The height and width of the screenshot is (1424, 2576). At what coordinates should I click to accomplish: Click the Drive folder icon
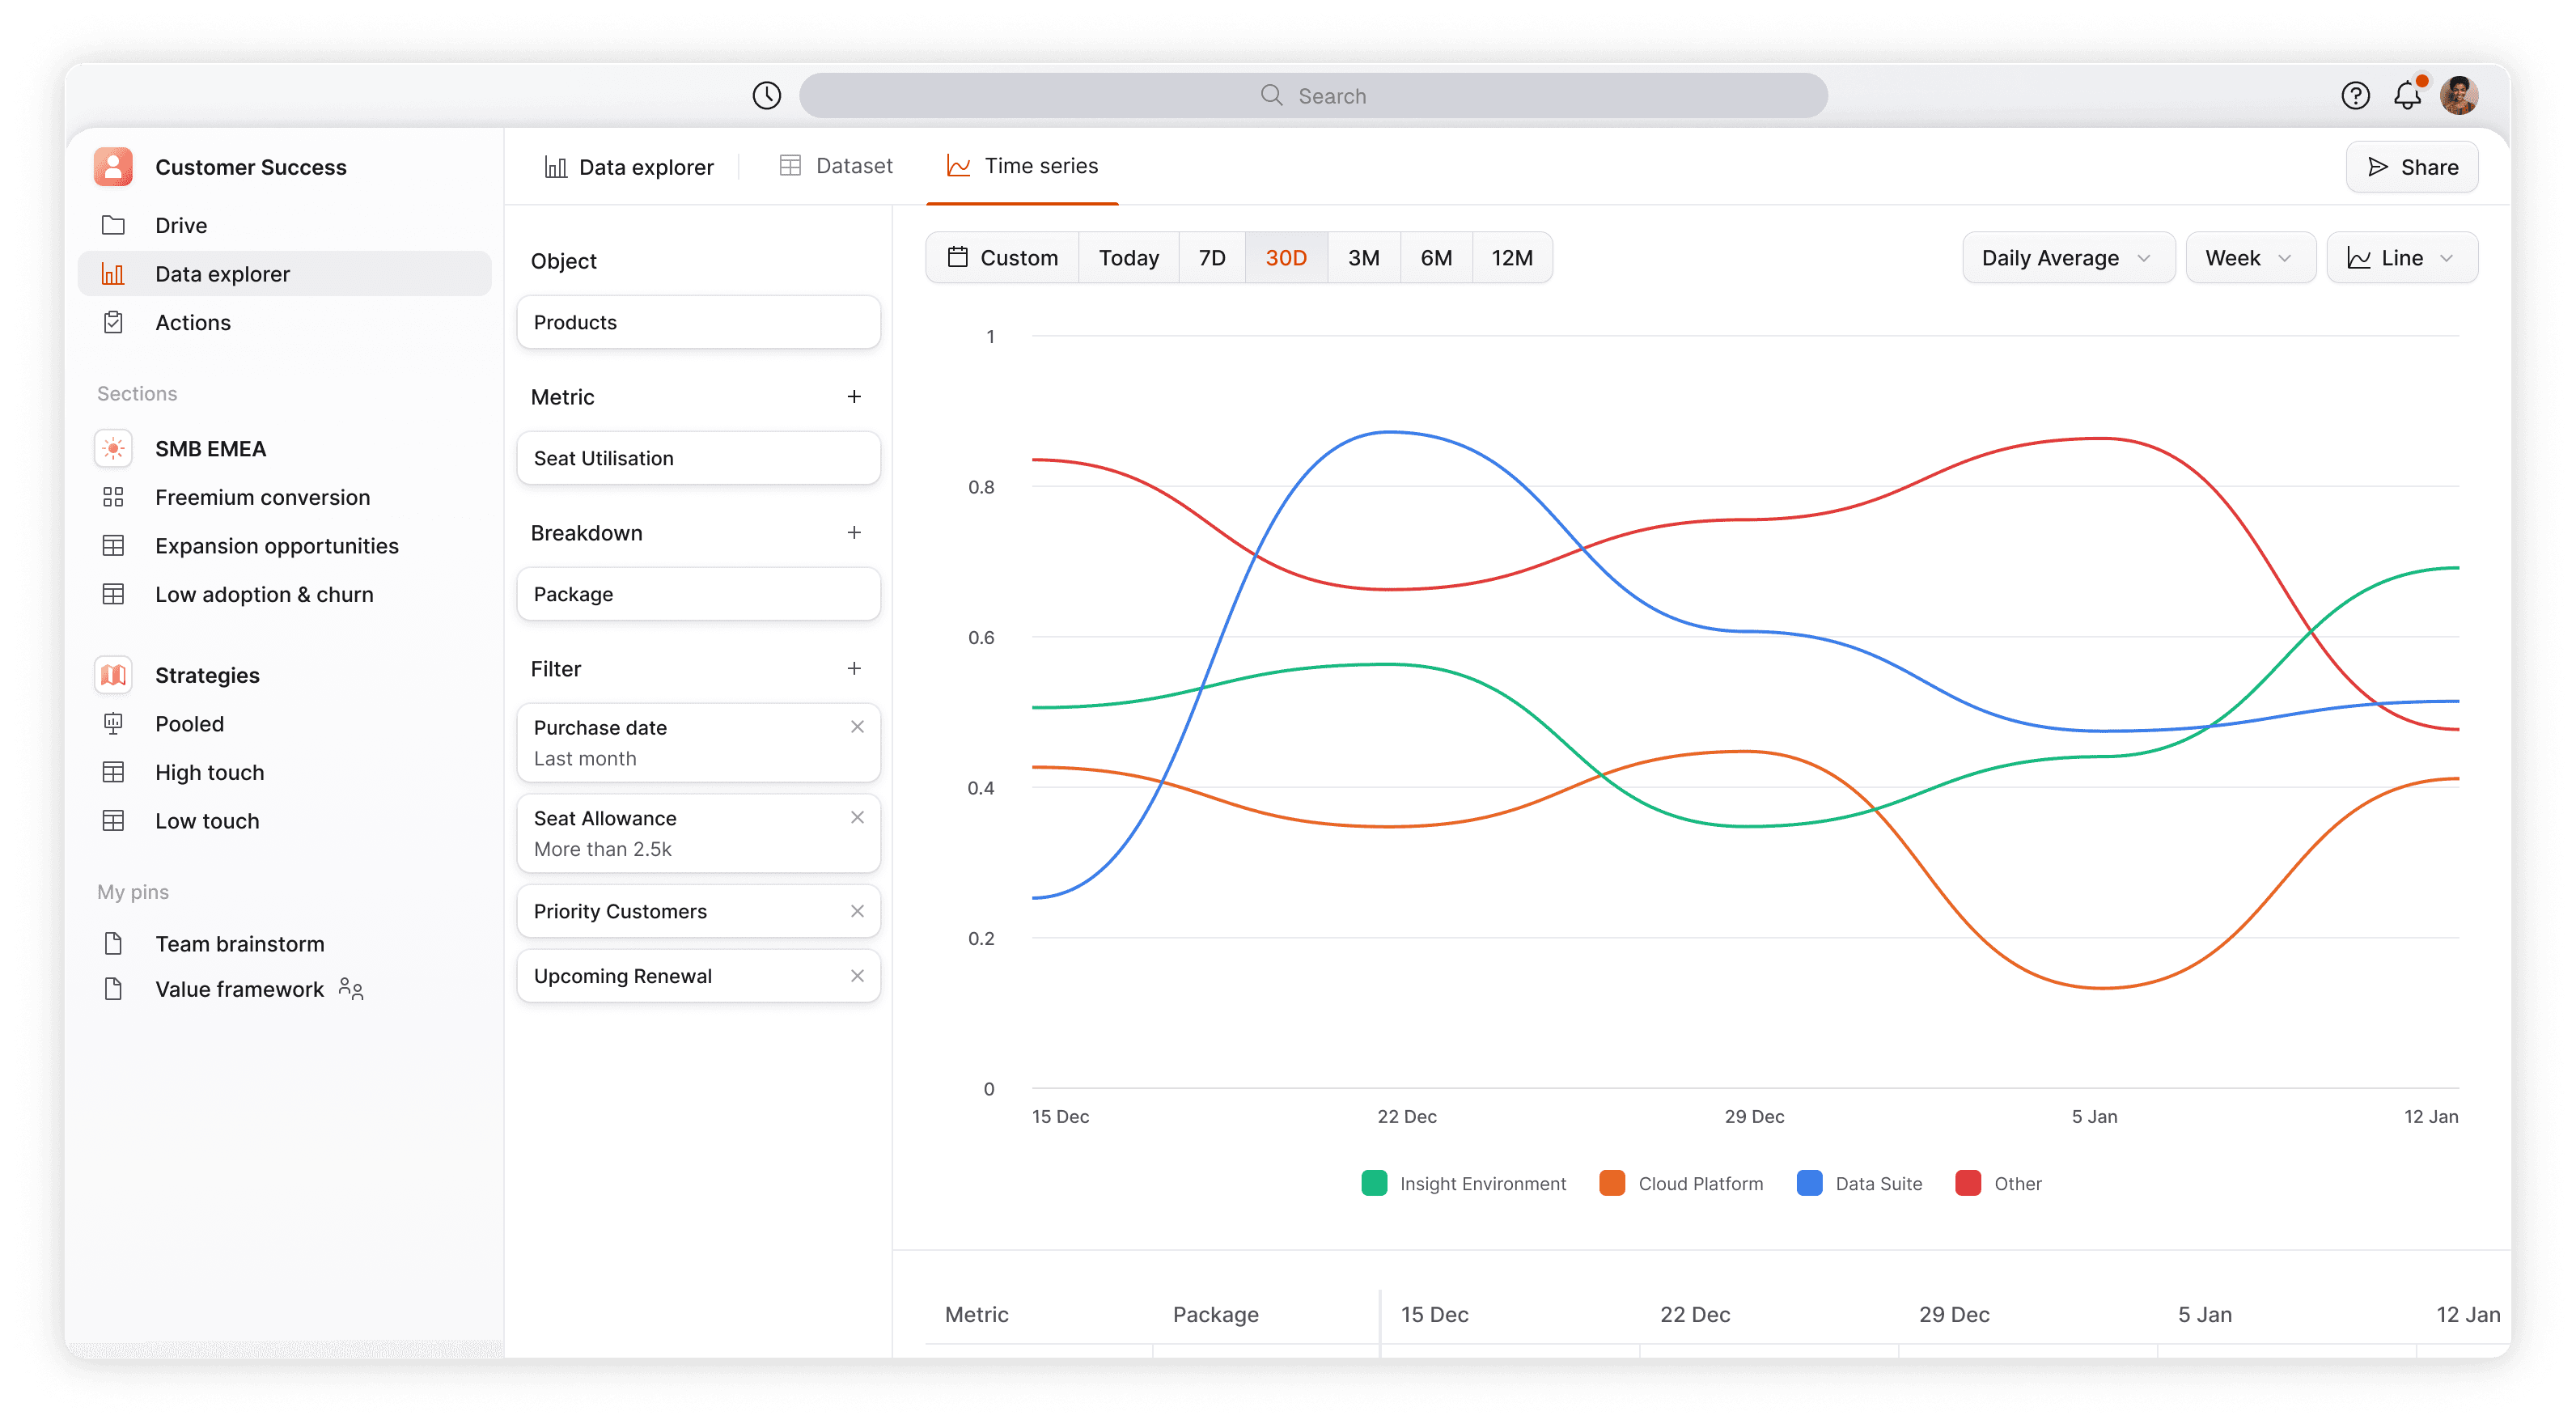pos(113,225)
